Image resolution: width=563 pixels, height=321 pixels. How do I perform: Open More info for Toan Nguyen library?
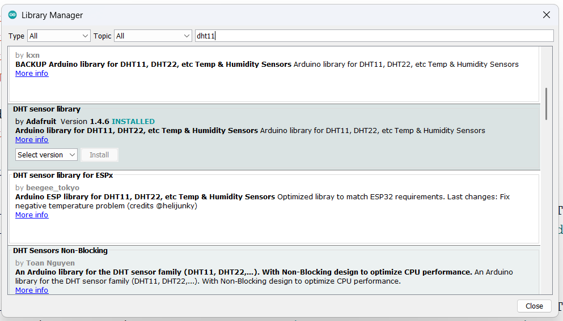32,290
